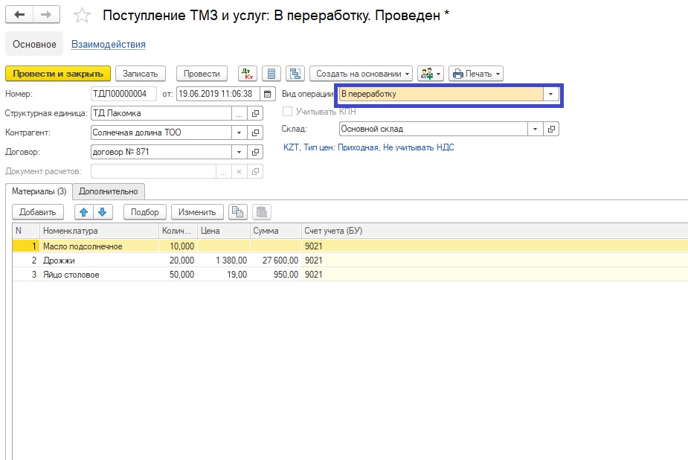688x460 pixels.
Task: Click the Склад field Основной склад
Action: click(433, 129)
